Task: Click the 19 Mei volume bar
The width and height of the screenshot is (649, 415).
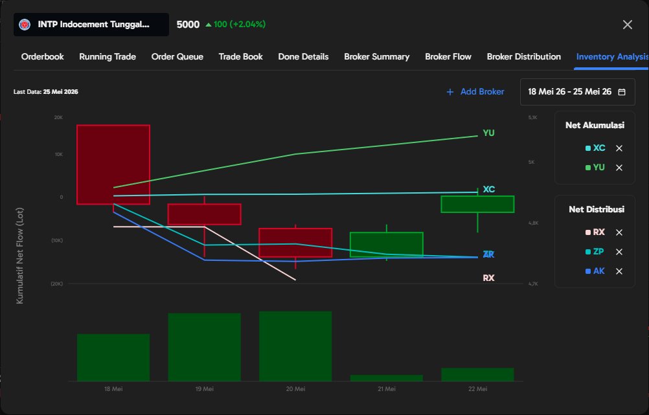Action: (x=205, y=347)
